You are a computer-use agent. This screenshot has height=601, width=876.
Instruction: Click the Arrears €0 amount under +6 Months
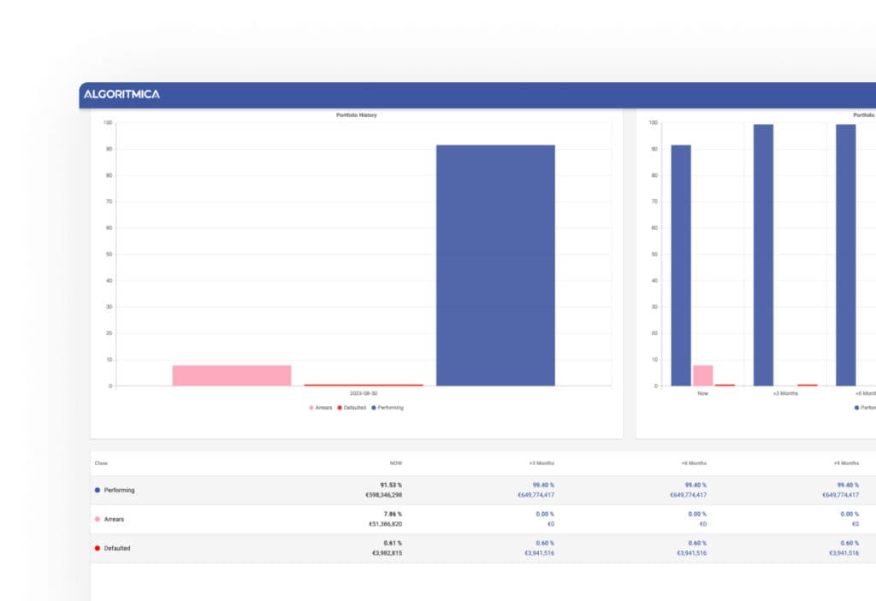tap(703, 524)
